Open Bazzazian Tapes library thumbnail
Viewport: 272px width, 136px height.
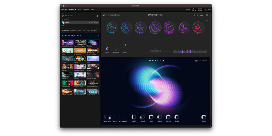[80, 42]
